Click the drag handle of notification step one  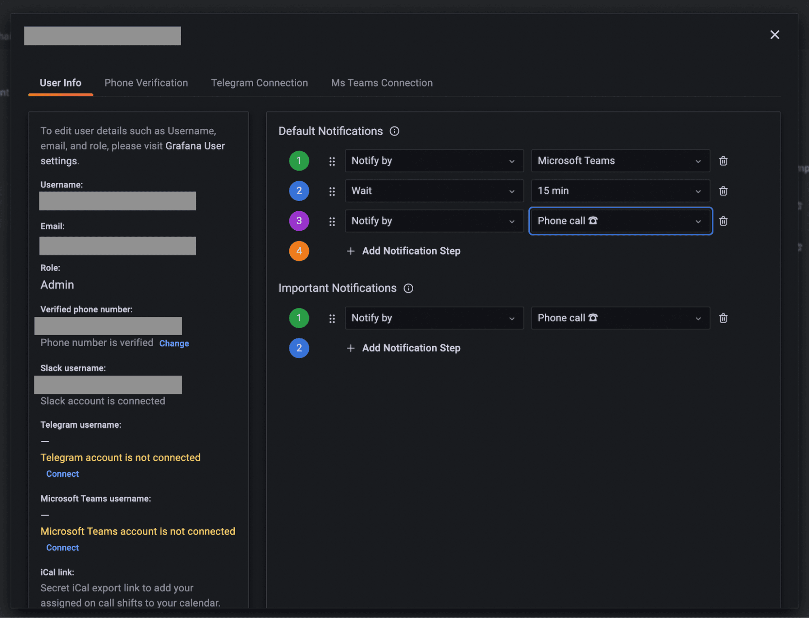click(332, 161)
